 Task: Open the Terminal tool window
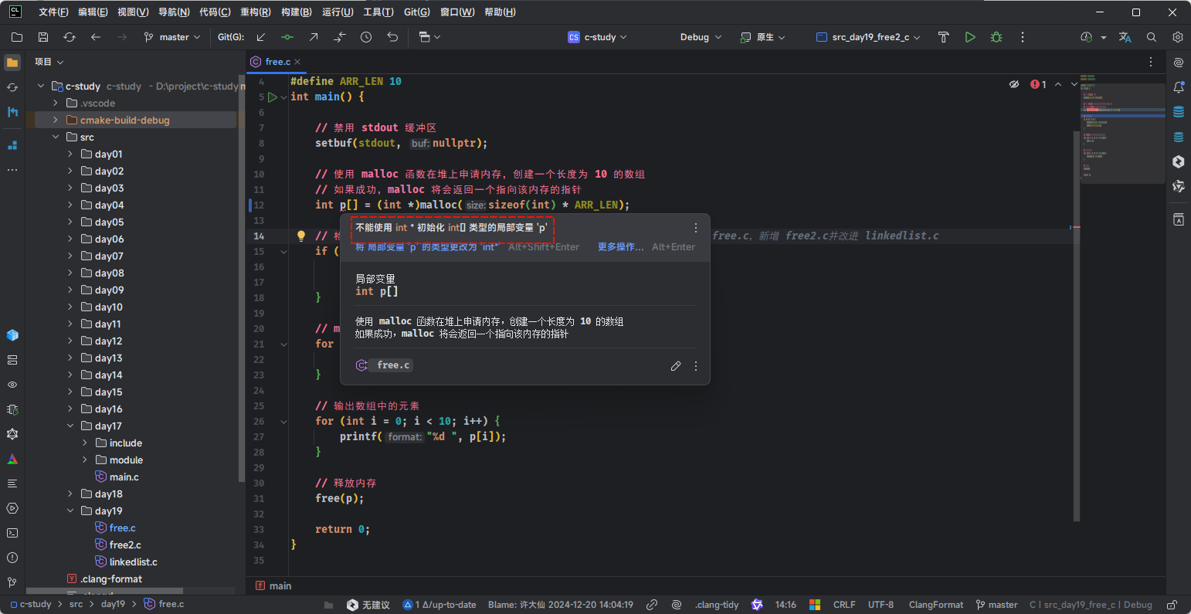point(12,533)
